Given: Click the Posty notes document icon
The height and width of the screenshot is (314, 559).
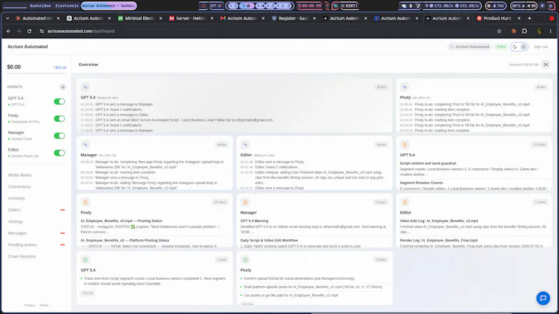Looking at the screenshot, I should (85, 202).
